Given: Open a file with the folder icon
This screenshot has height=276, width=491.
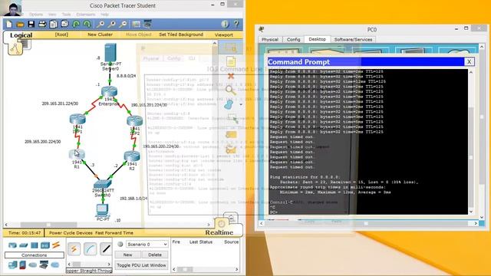Looking at the screenshot, I should pos(20,24).
